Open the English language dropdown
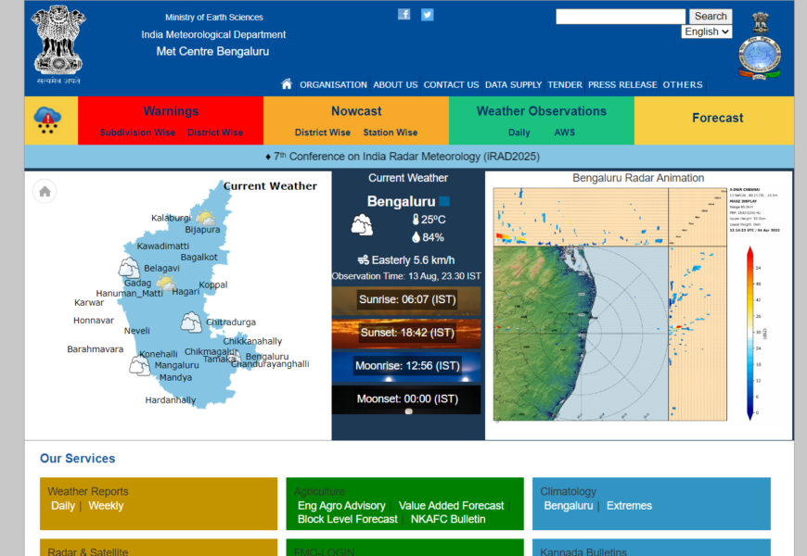 coord(706,32)
